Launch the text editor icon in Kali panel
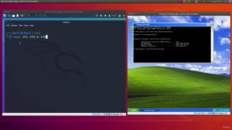 click(x=18, y=16)
